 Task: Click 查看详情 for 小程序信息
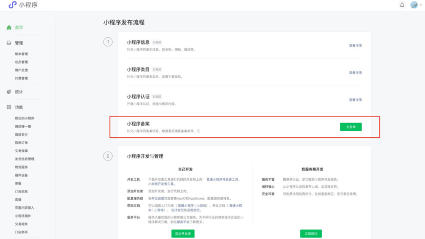[x=355, y=45]
